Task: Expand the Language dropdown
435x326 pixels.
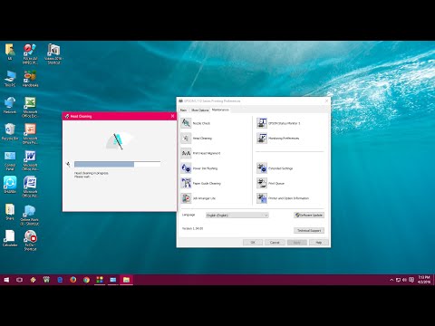Action: [237, 216]
